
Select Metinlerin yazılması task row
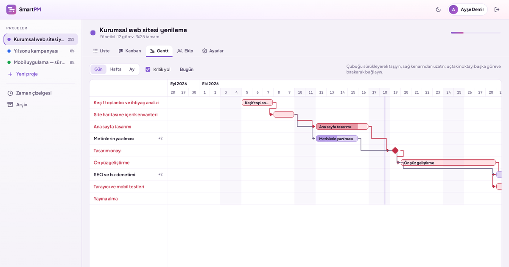128,139
